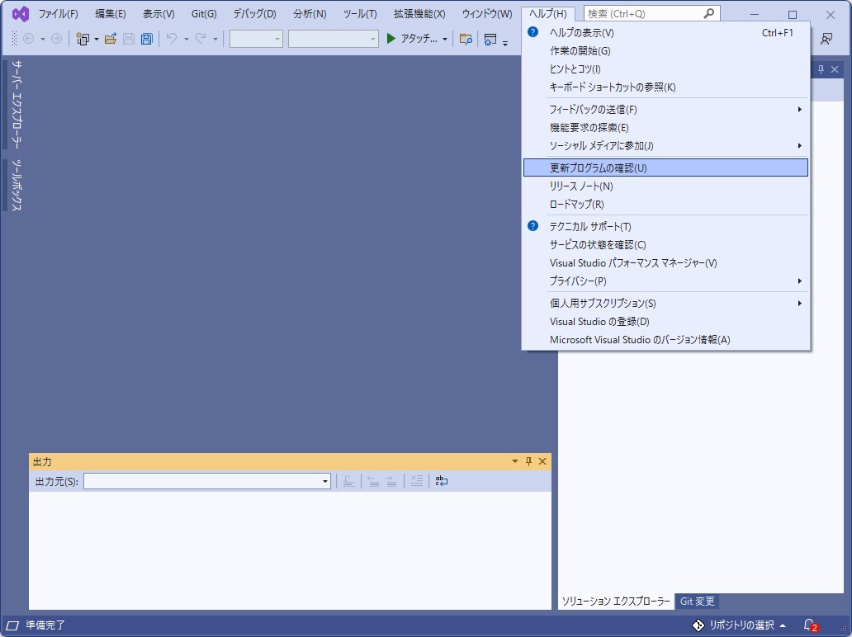The height and width of the screenshot is (637, 852).
Task: Click inside the 検索 (Ctrl+Q) search box
Action: click(652, 12)
